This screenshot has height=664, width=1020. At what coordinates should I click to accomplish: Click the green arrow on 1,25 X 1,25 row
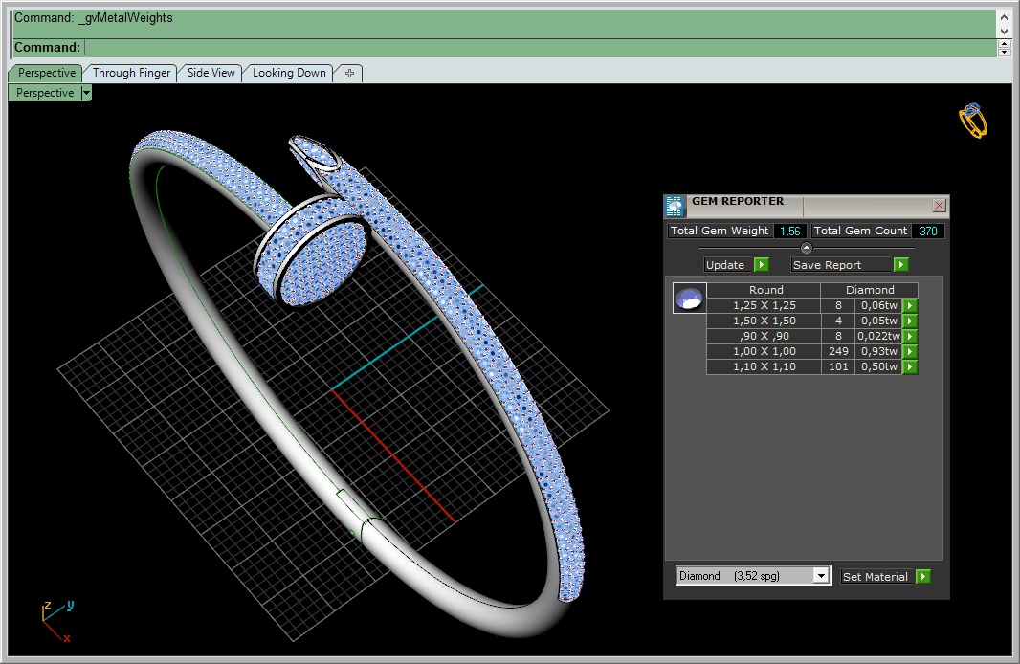tap(910, 305)
